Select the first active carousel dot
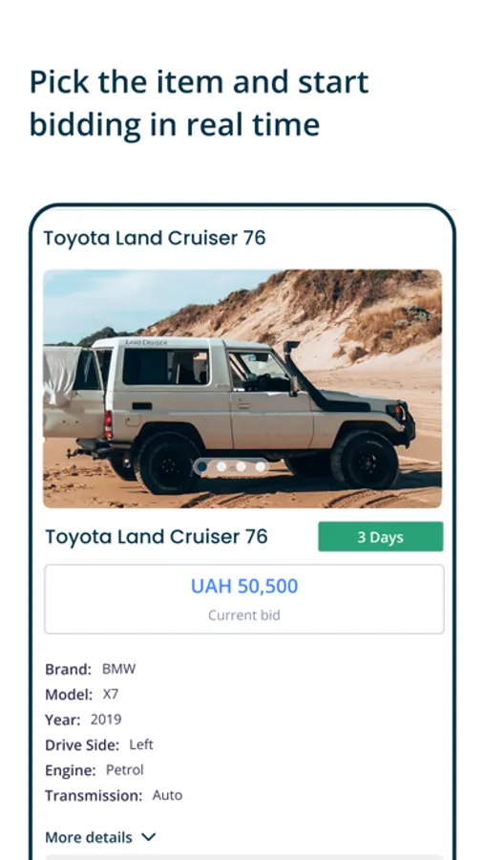Screen dimensions: 484x860 (x=202, y=466)
